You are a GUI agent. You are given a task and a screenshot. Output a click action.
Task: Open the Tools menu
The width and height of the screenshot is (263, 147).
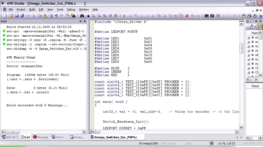[x=60, y=9]
